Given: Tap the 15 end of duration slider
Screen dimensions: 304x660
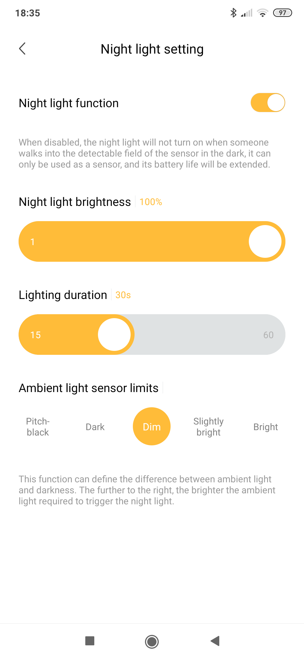Looking at the screenshot, I should pos(36,335).
